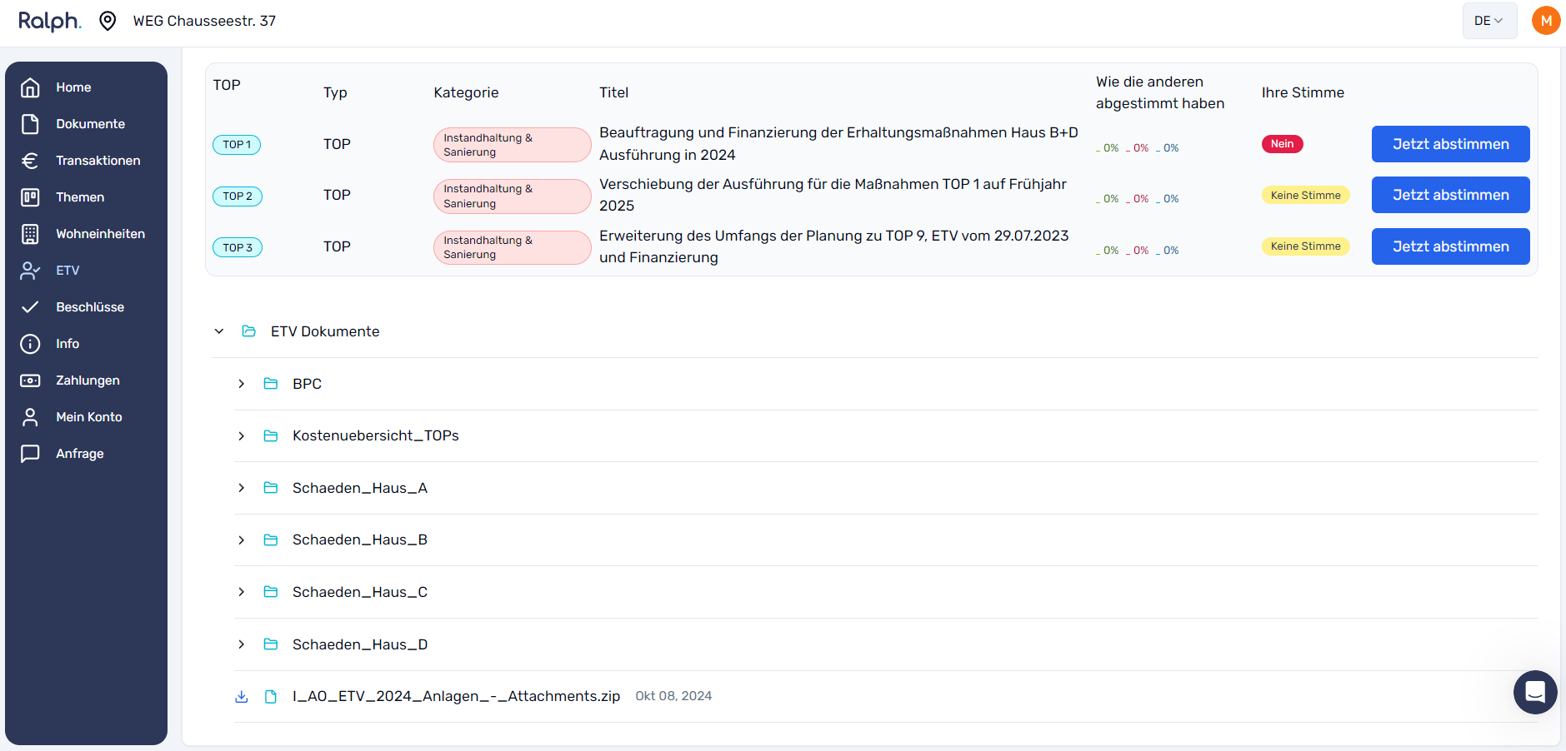Open the DE language dropdown
1566x751 pixels.
[x=1489, y=21]
